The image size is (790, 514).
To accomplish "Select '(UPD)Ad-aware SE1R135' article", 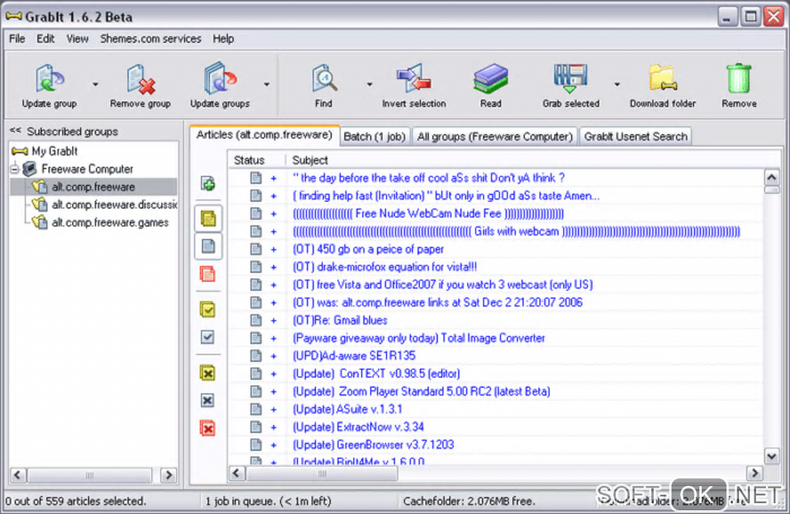I will [x=354, y=356].
